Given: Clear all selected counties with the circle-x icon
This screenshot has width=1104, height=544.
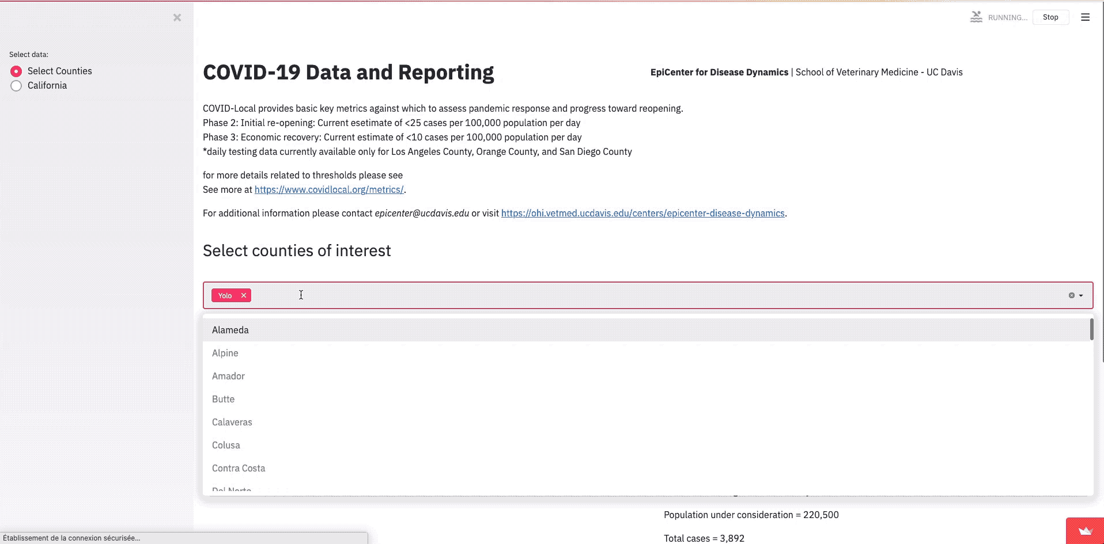Looking at the screenshot, I should [x=1072, y=295].
